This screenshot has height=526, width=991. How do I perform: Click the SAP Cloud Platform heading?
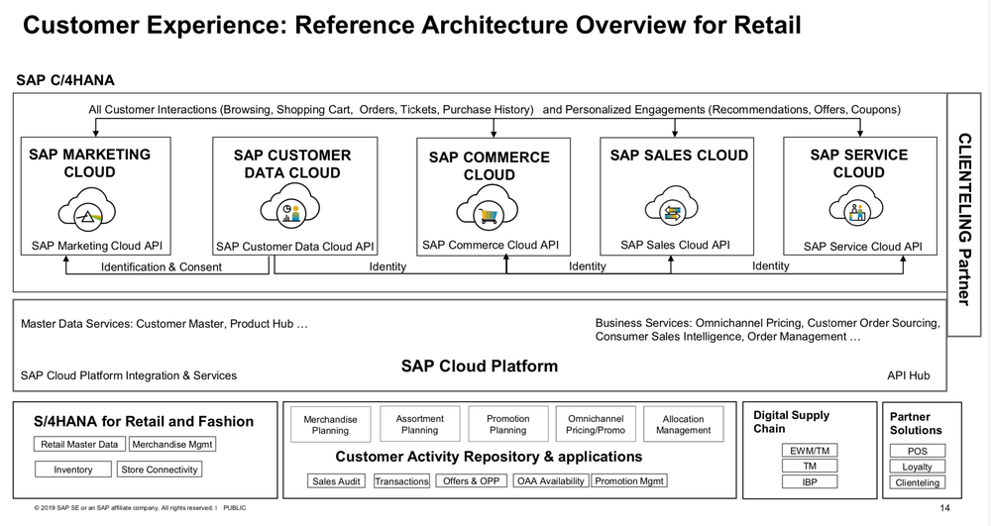pyautogui.click(x=480, y=367)
